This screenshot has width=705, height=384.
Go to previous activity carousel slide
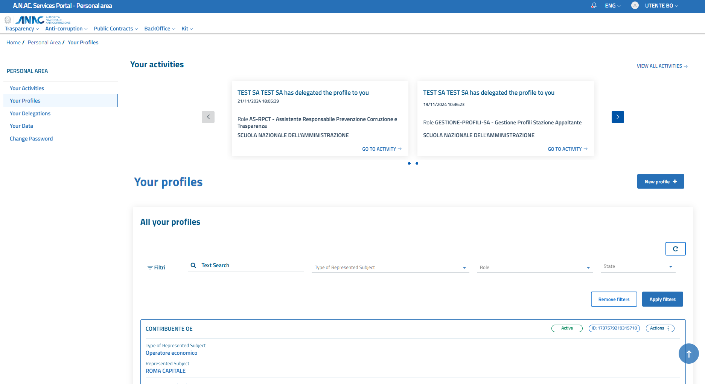(x=208, y=117)
